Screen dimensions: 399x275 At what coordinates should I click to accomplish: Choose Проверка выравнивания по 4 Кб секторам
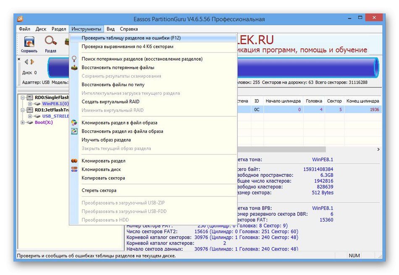click(153, 47)
